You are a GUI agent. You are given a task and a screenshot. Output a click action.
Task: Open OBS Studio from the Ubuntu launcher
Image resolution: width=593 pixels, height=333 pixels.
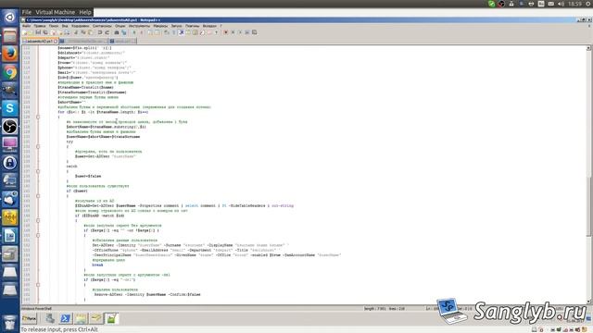coord(10,127)
